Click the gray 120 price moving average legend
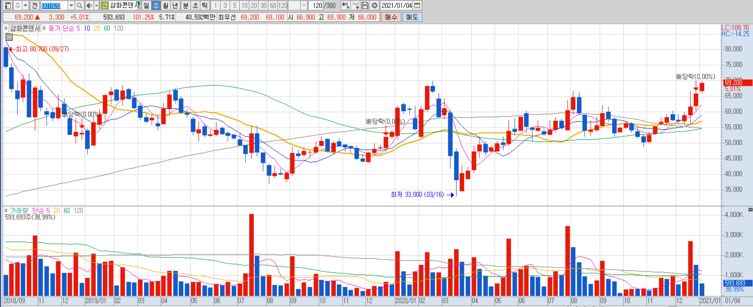The width and height of the screenshot is (753, 307). tap(119, 28)
